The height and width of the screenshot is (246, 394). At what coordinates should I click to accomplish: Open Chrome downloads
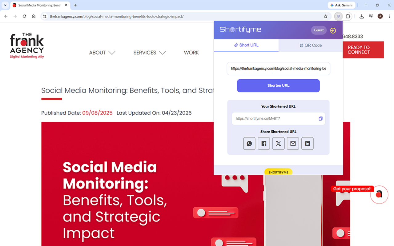pos(362,16)
